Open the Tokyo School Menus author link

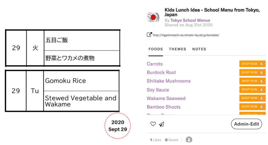pos(190,20)
